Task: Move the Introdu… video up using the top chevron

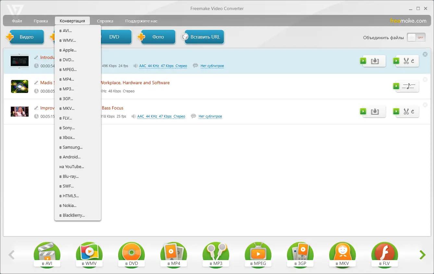Action: click(19, 54)
